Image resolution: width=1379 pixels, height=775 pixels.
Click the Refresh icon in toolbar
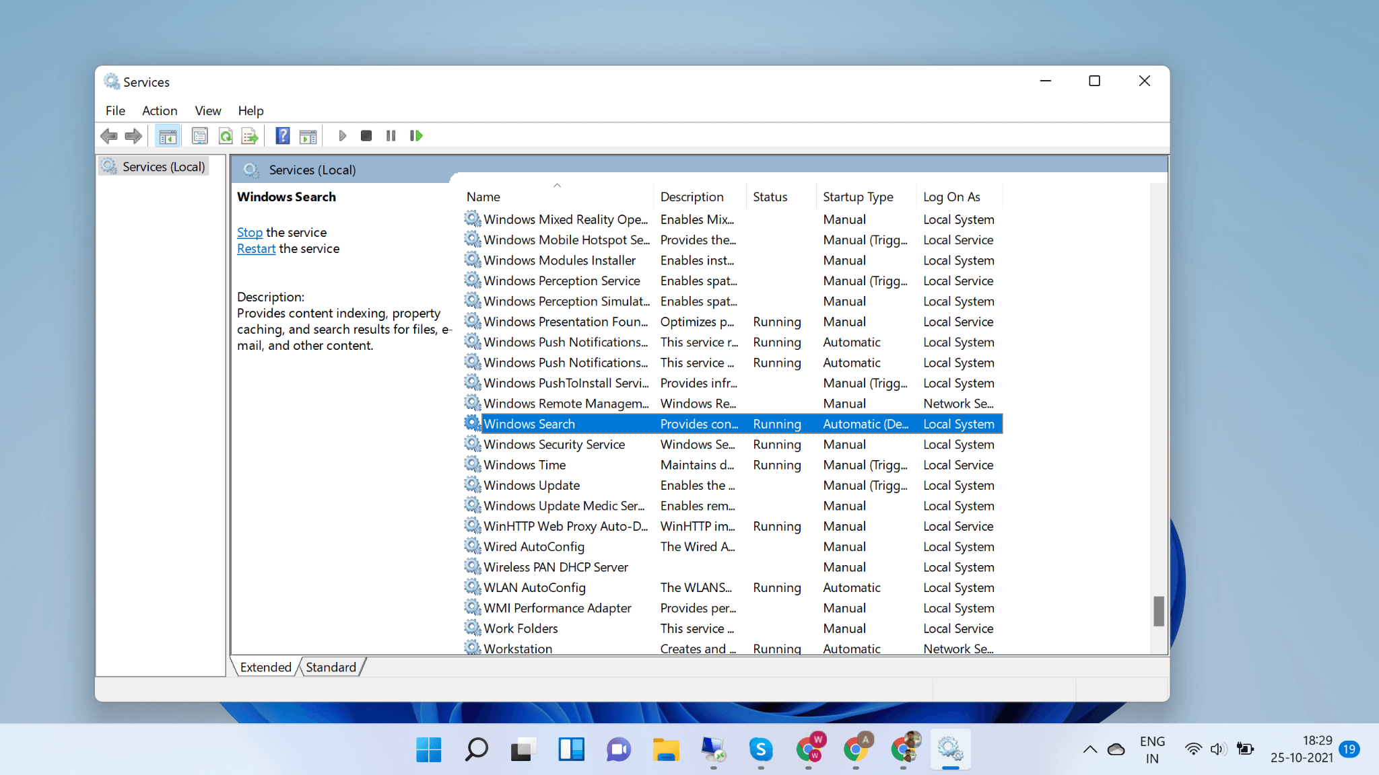click(x=226, y=135)
